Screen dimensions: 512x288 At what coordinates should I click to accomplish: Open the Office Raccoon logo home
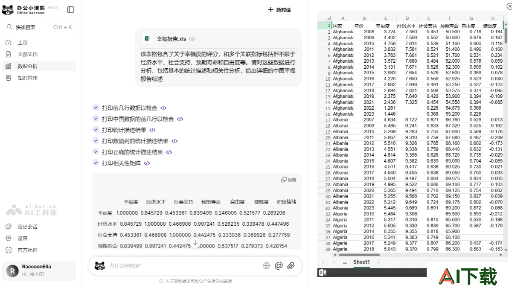coord(24,10)
